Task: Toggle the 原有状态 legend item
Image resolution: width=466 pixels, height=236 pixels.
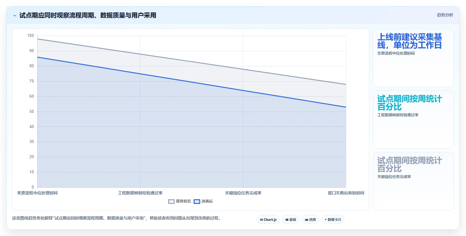Action: point(180,201)
